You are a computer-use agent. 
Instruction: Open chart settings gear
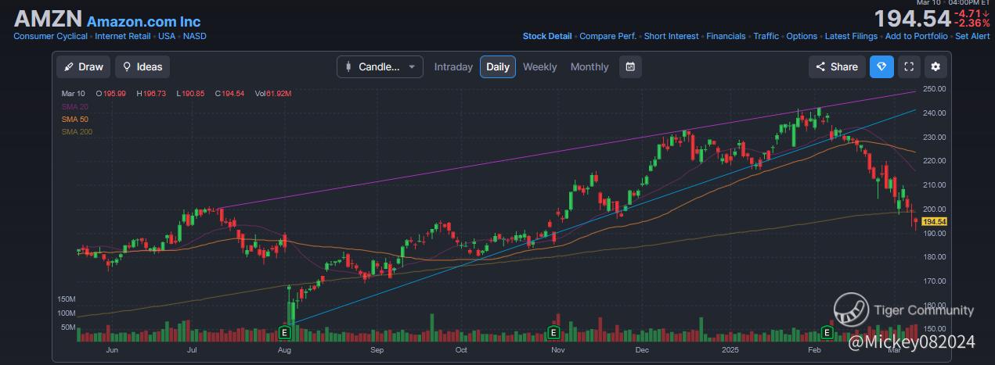[x=936, y=66]
